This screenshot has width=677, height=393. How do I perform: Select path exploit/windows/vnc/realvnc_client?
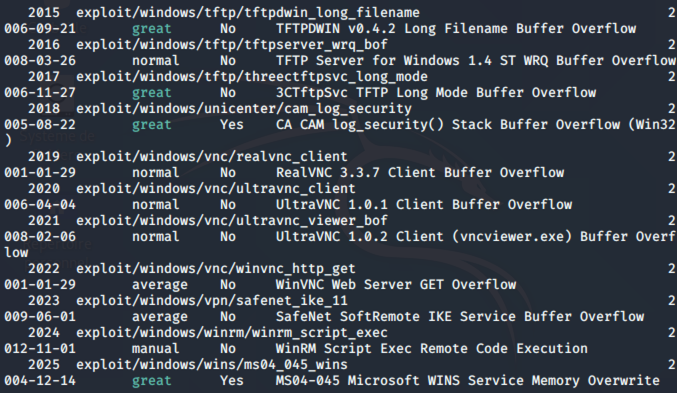212,156
